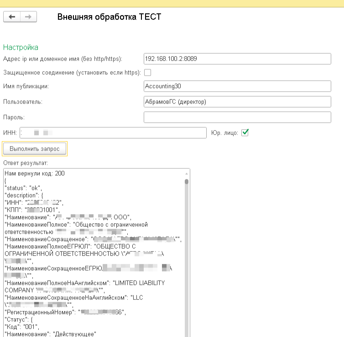Click the title Внешняя обработка ТЕСТ
The width and height of the screenshot is (344, 337).
[x=109, y=17]
